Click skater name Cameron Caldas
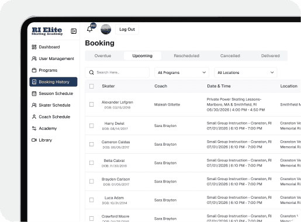The width and height of the screenshot is (301, 222). 116,142
